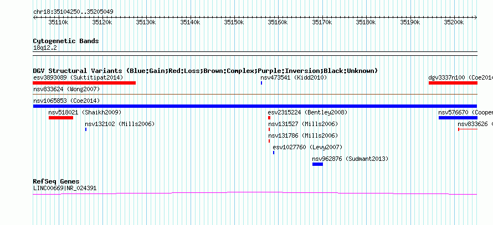The image size is (493, 225).
Task: Open nsv132102 (Mills2006) label
Action: [x=120, y=124]
